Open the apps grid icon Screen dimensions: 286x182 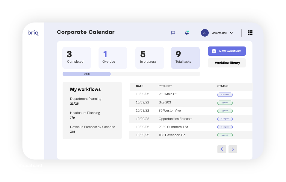250,33
